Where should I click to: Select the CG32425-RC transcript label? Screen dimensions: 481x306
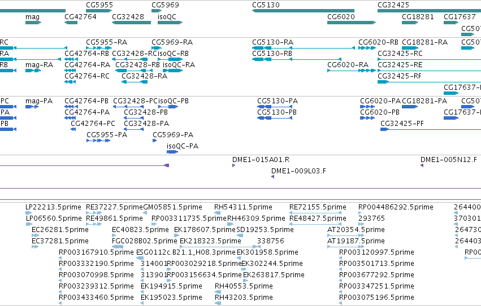(400, 53)
